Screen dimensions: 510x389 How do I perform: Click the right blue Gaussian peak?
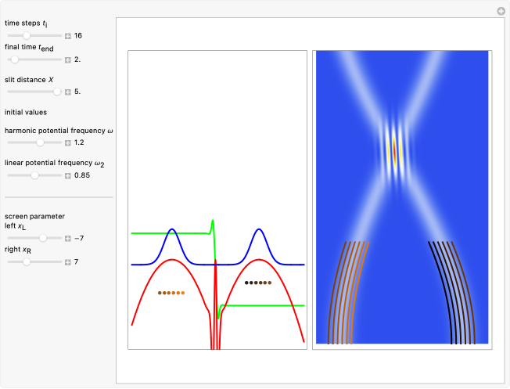click(x=259, y=230)
